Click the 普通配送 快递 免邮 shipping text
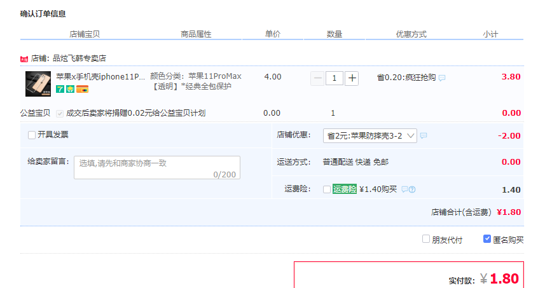 click(x=355, y=162)
